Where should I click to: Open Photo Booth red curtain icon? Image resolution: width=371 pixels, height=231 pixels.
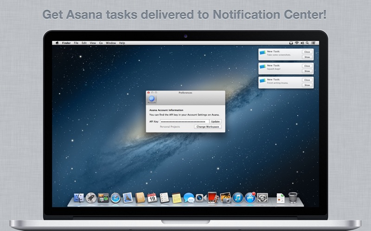click(213, 198)
